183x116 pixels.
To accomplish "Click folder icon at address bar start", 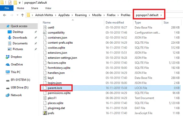I will coord(28,15).
